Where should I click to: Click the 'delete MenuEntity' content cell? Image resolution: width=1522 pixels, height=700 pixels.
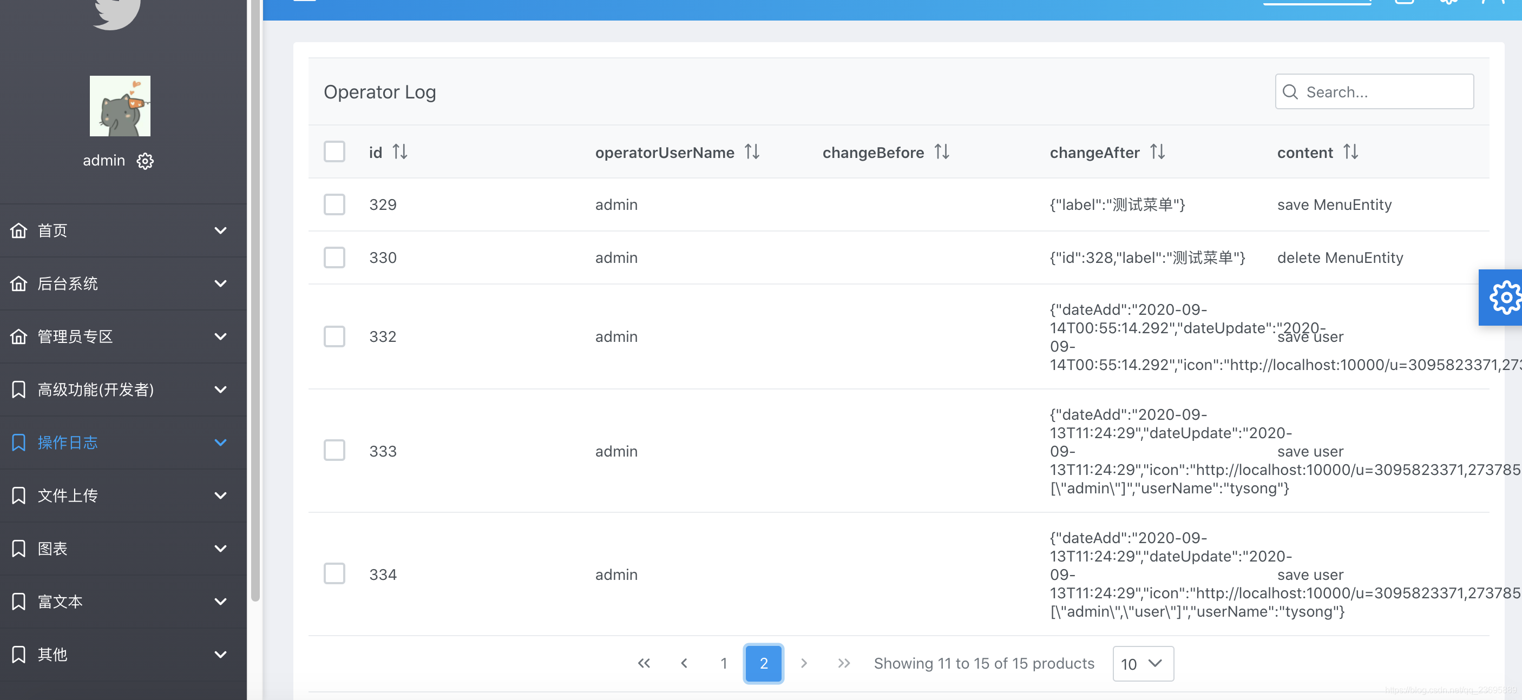pos(1340,257)
